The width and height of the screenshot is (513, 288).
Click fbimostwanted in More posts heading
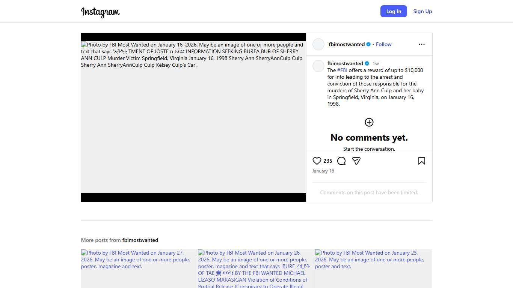[x=140, y=240]
